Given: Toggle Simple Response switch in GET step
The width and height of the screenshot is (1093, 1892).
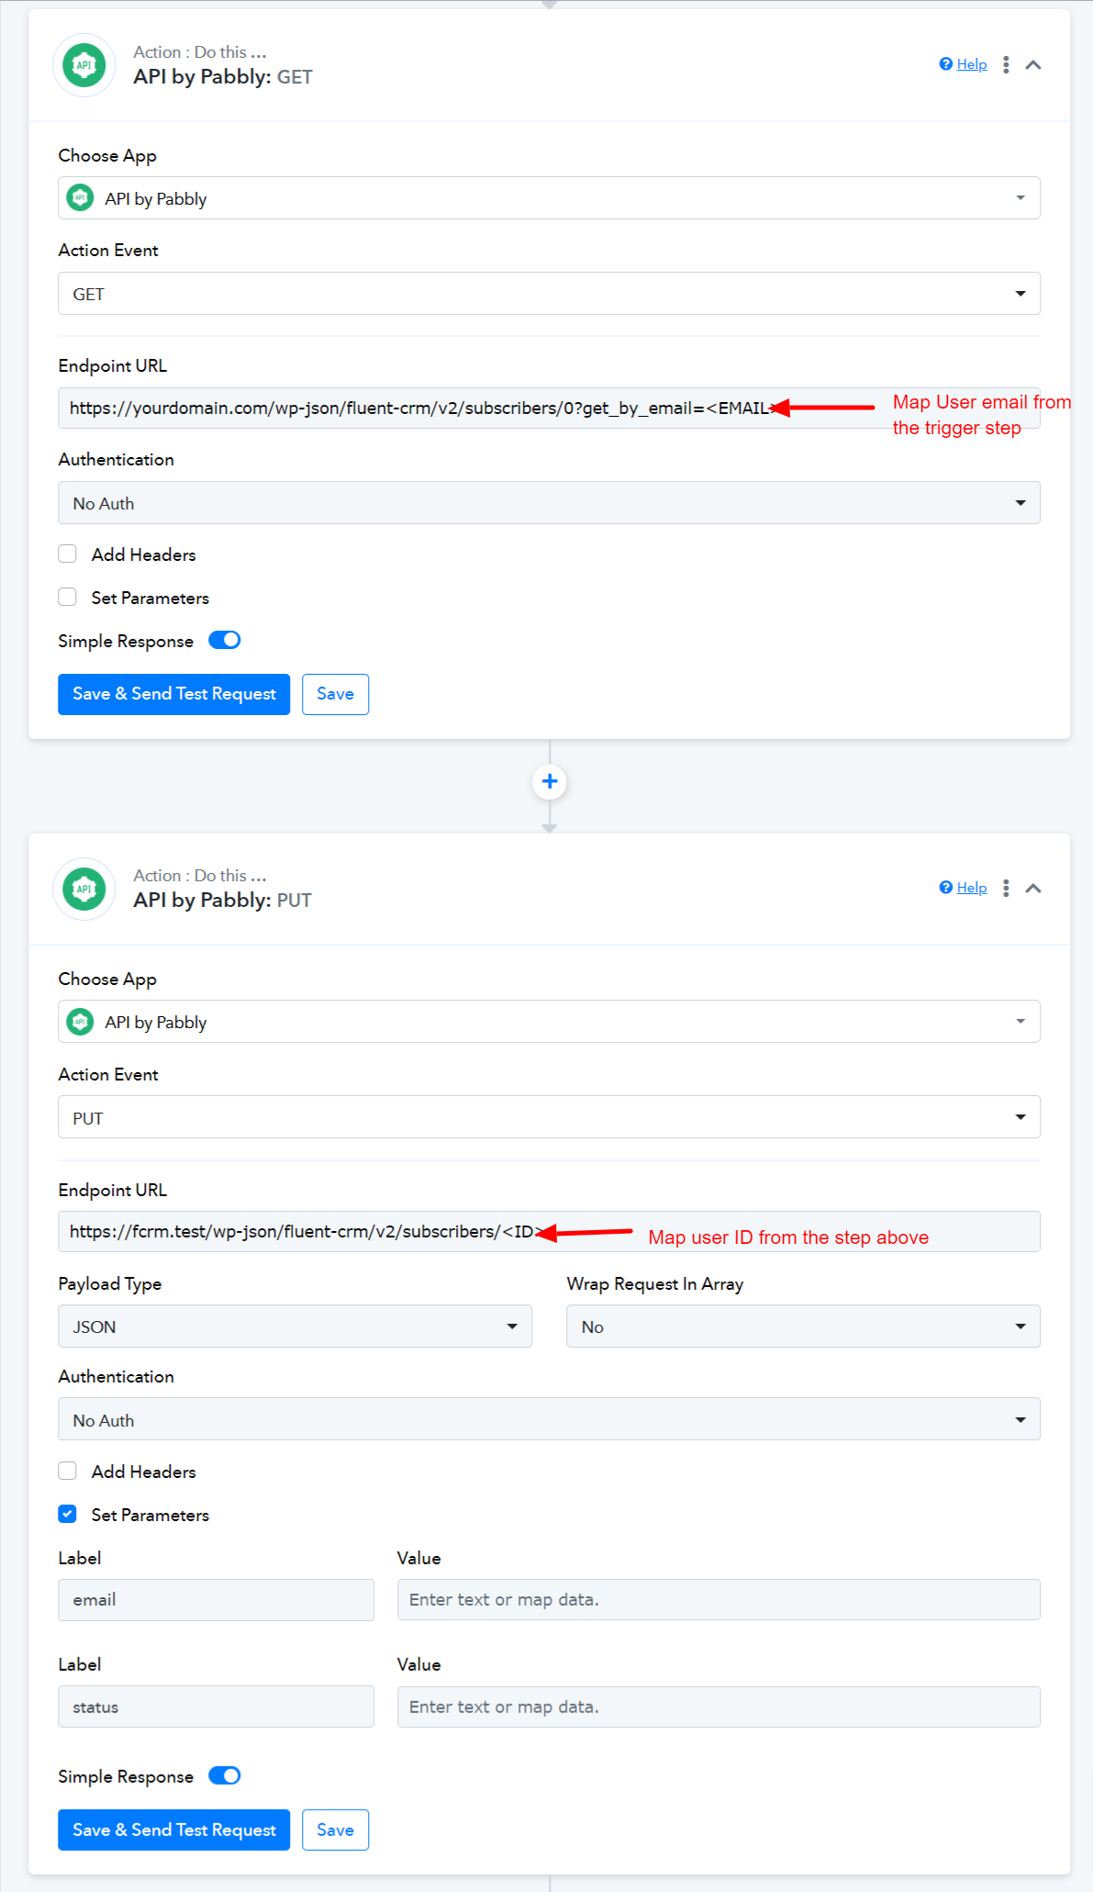Looking at the screenshot, I should click(x=224, y=640).
